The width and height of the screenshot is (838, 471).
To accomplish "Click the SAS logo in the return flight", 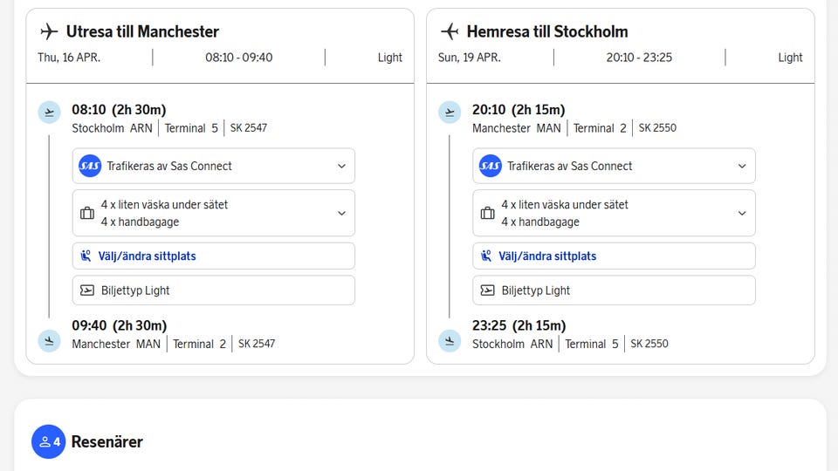I will (x=491, y=166).
